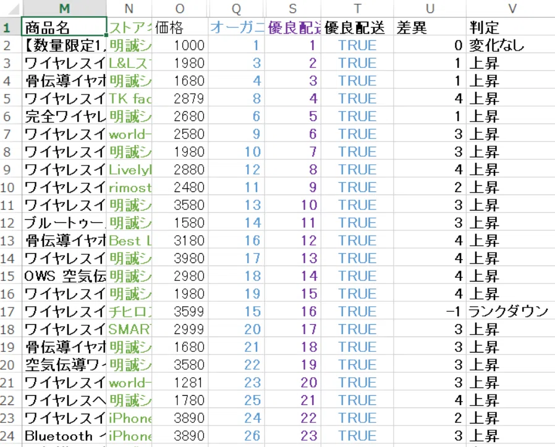Select the TK fac store cell

coord(129,98)
